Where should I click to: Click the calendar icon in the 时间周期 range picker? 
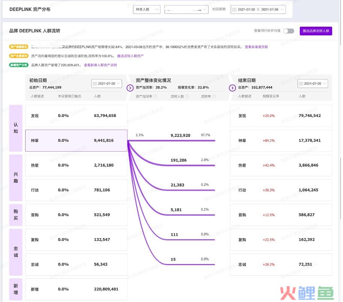tap(234, 10)
